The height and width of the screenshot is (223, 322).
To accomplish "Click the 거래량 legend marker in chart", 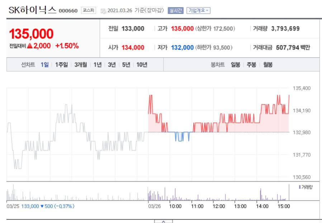I will pos(300,187).
